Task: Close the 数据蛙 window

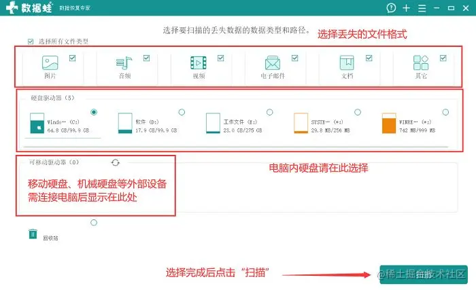Action: pyautogui.click(x=466, y=8)
